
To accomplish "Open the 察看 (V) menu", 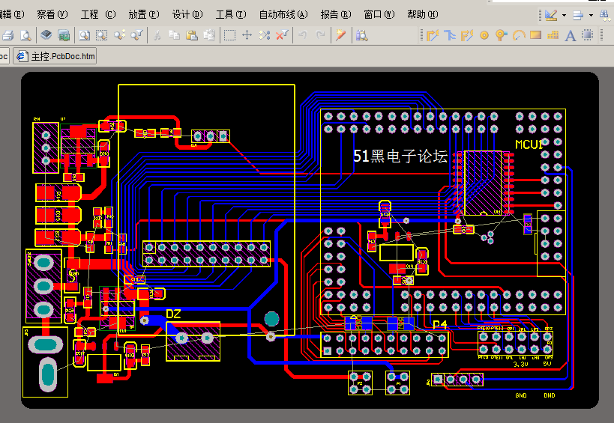I will point(52,15).
